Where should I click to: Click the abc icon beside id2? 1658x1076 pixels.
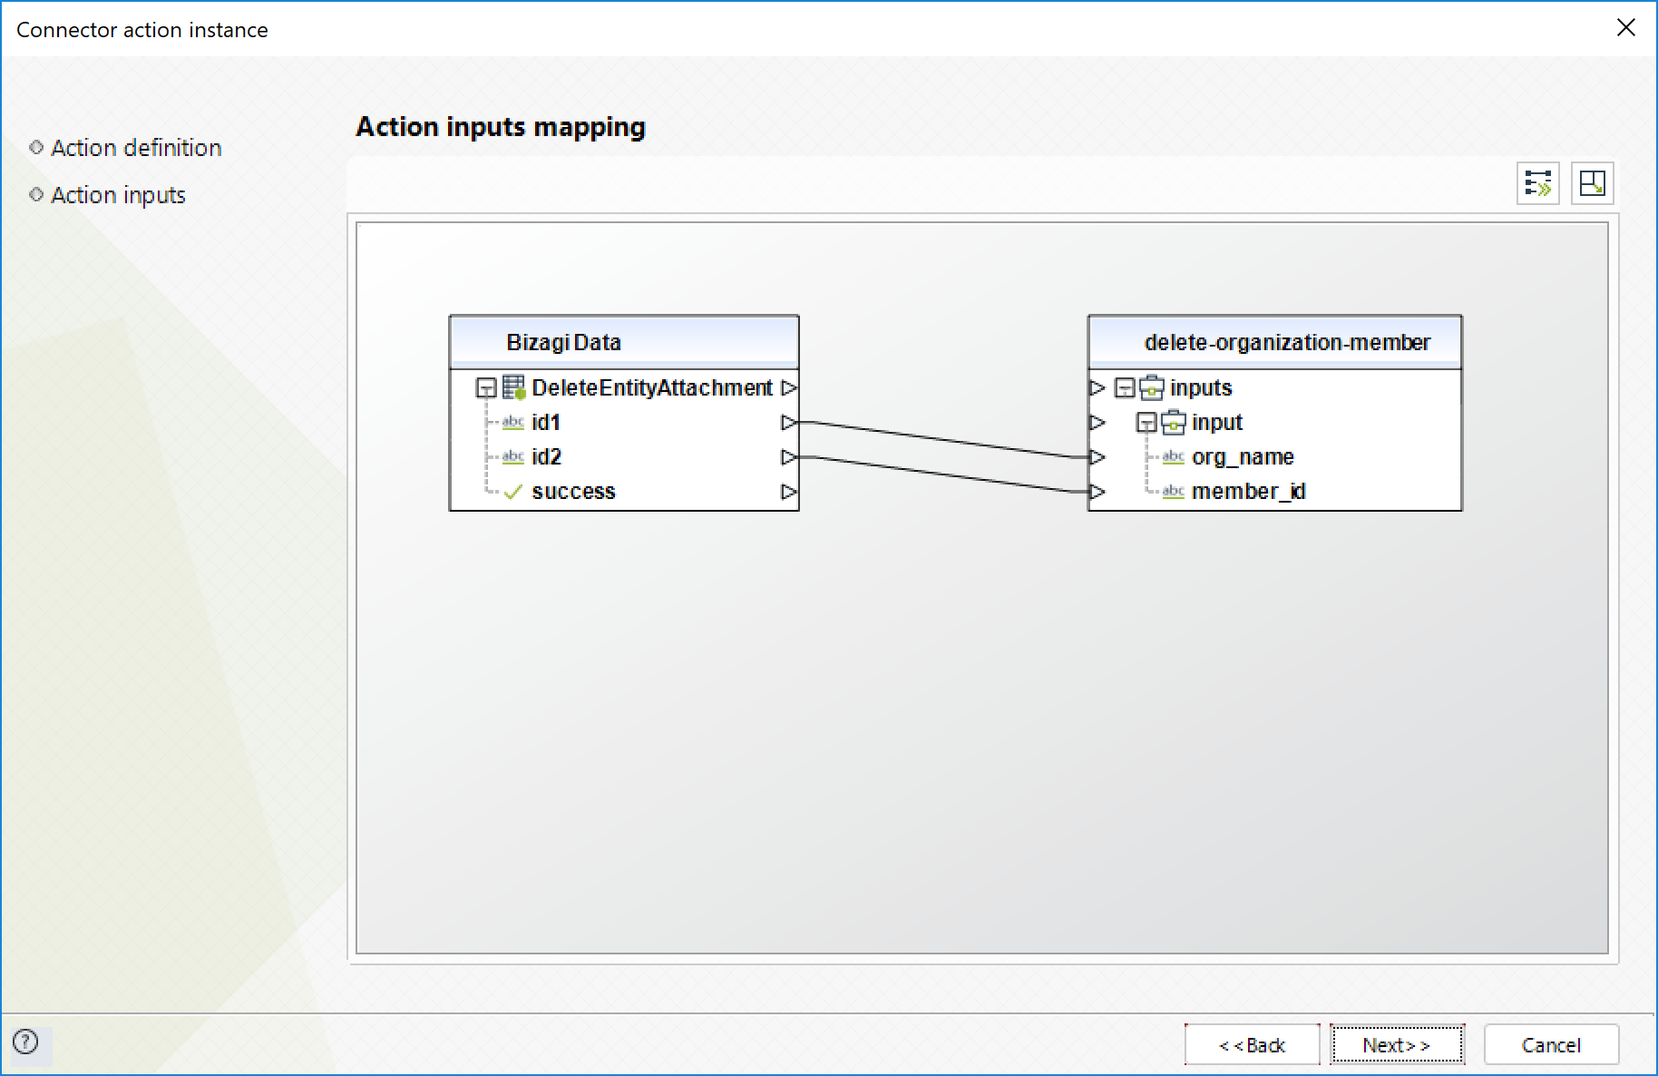point(513,456)
